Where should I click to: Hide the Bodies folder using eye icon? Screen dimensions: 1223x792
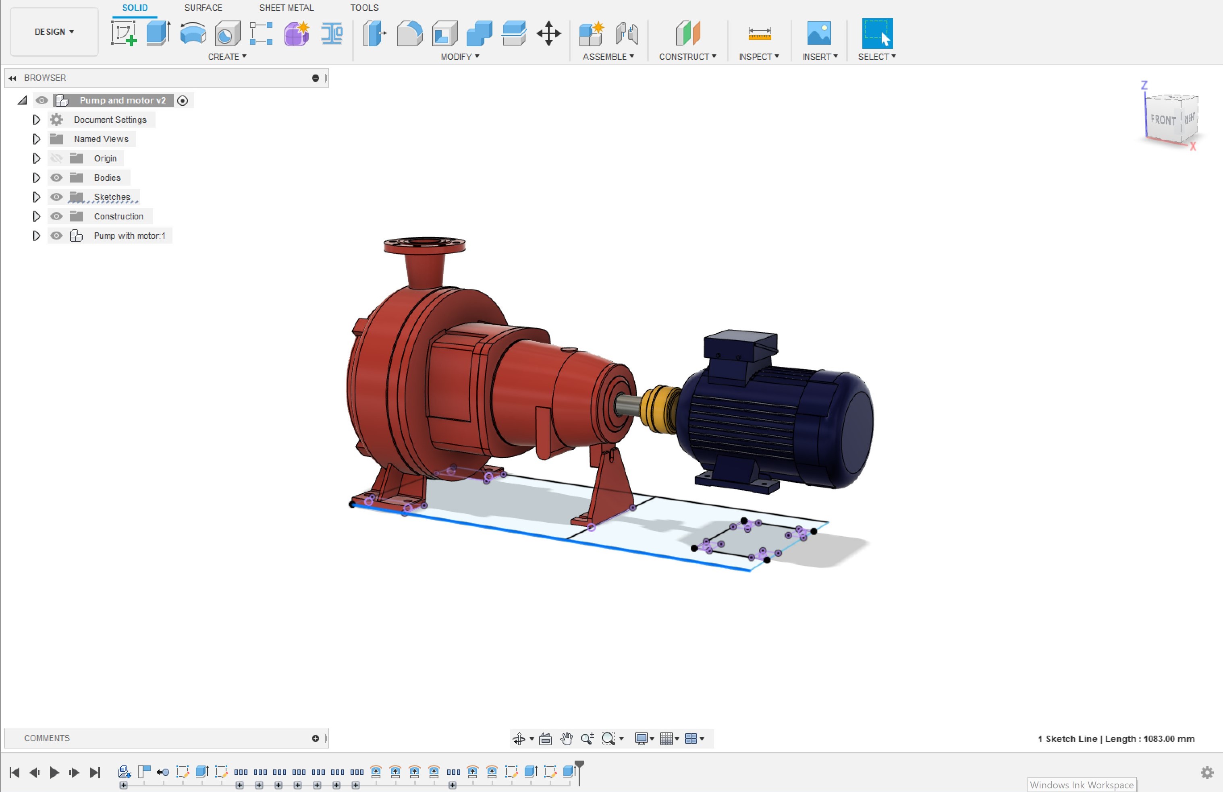pyautogui.click(x=56, y=178)
